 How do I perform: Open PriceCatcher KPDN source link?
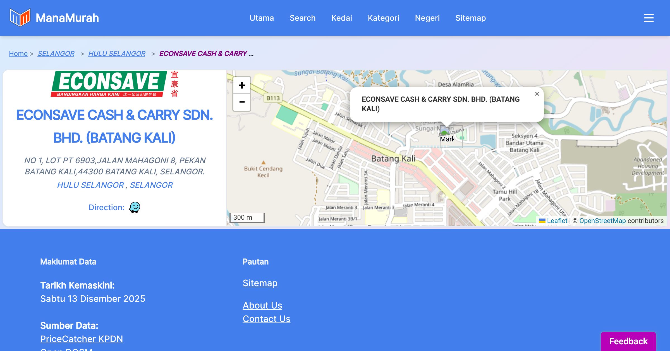pos(82,339)
